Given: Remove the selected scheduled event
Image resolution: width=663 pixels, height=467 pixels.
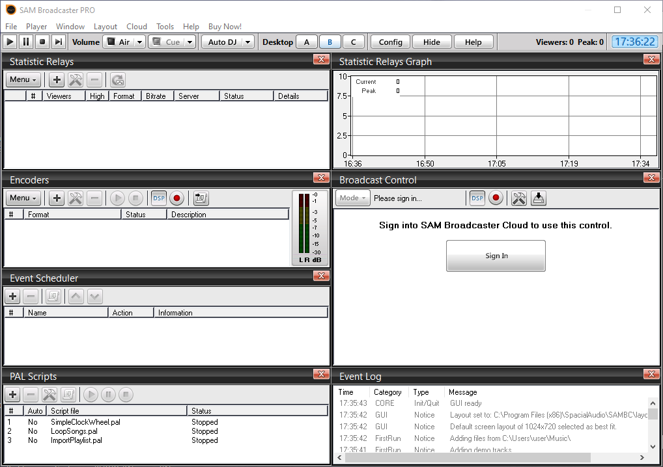Looking at the screenshot, I should 31,296.
